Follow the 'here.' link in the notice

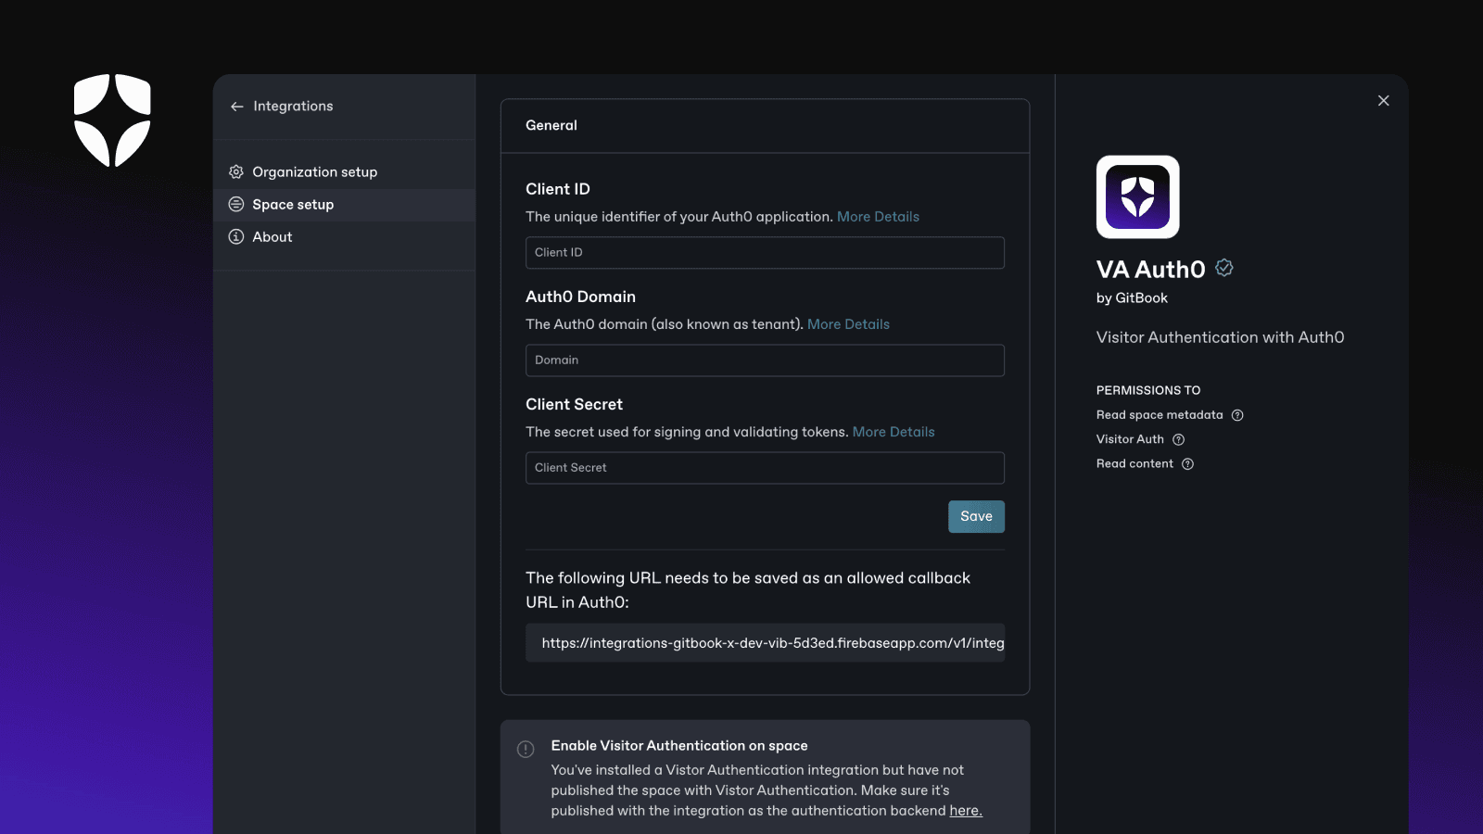(x=966, y=811)
